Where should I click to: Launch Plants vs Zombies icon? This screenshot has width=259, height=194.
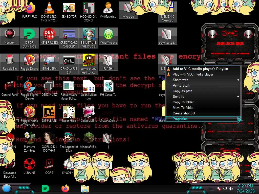[29, 142]
